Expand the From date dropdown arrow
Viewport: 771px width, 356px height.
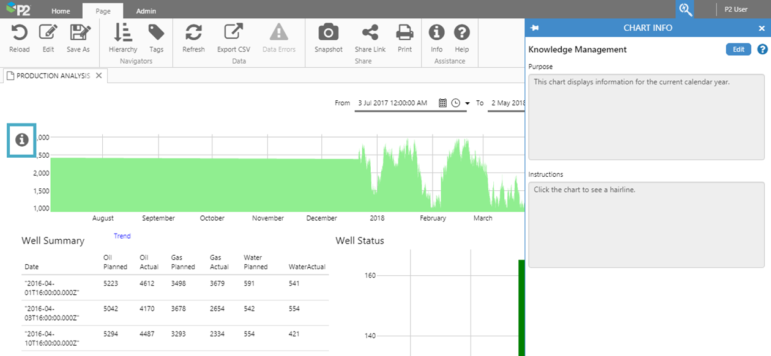467,103
